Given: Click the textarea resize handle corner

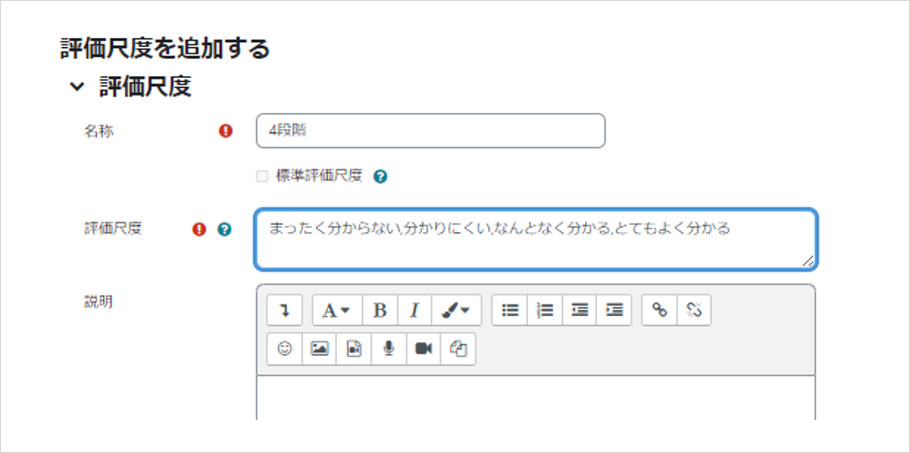Looking at the screenshot, I should 808,261.
